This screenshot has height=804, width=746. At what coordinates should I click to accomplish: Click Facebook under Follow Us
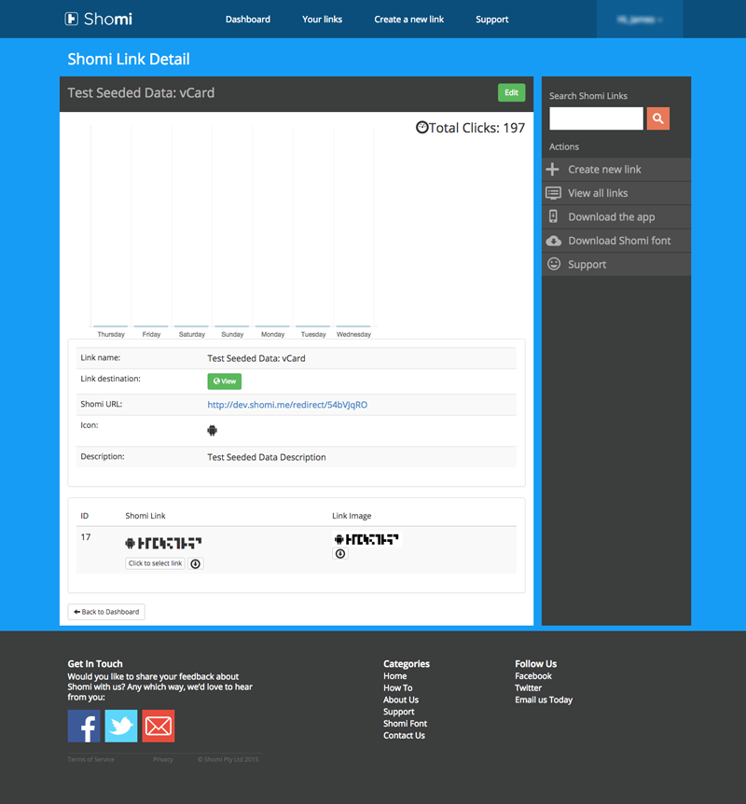(533, 676)
